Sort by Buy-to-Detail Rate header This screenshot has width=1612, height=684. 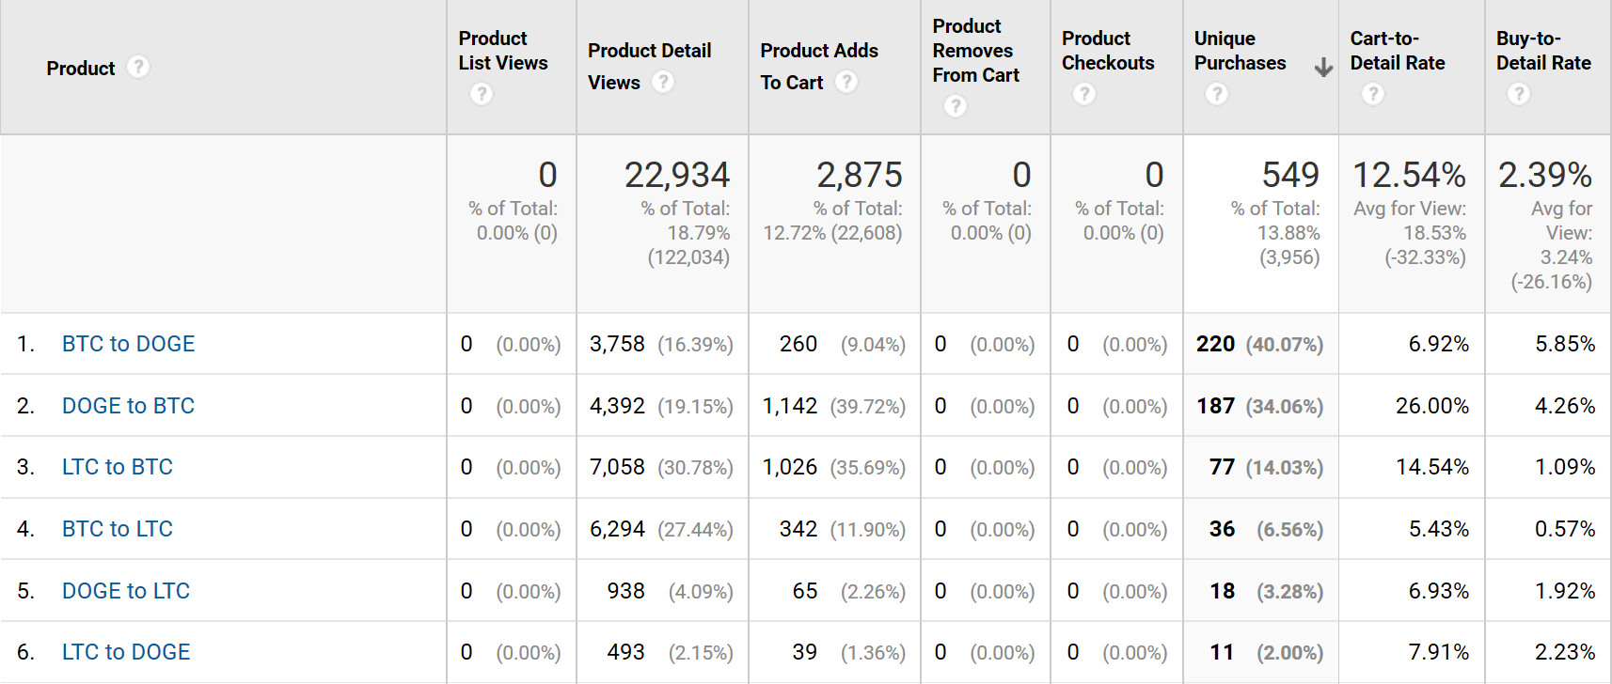pos(1542,51)
